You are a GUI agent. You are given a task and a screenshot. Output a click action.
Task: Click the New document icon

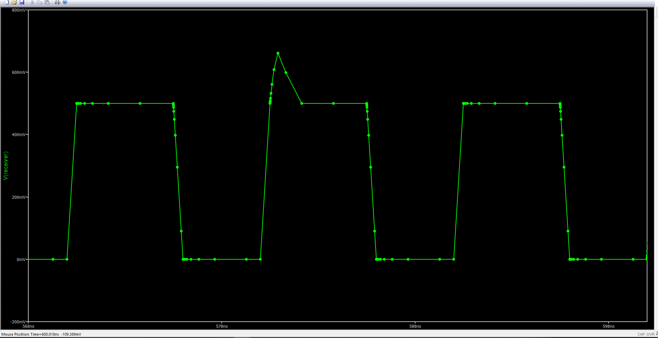(x=7, y=2)
